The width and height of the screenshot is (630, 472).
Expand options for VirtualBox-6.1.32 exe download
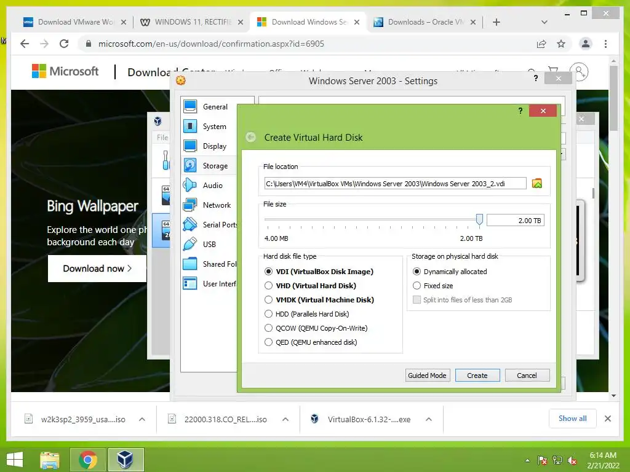pyautogui.click(x=429, y=419)
